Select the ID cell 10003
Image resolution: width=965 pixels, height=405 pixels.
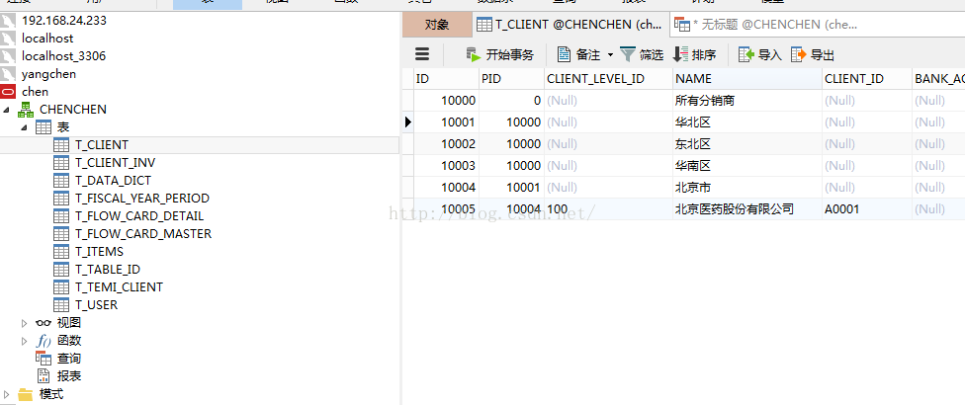tap(446, 166)
